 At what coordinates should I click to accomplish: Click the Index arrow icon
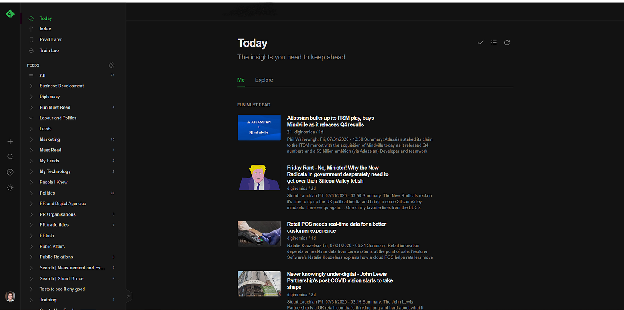(x=31, y=29)
